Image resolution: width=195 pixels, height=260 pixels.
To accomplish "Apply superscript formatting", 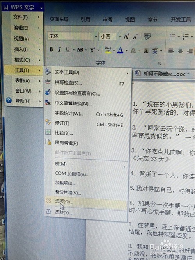I will tap(92, 50).
